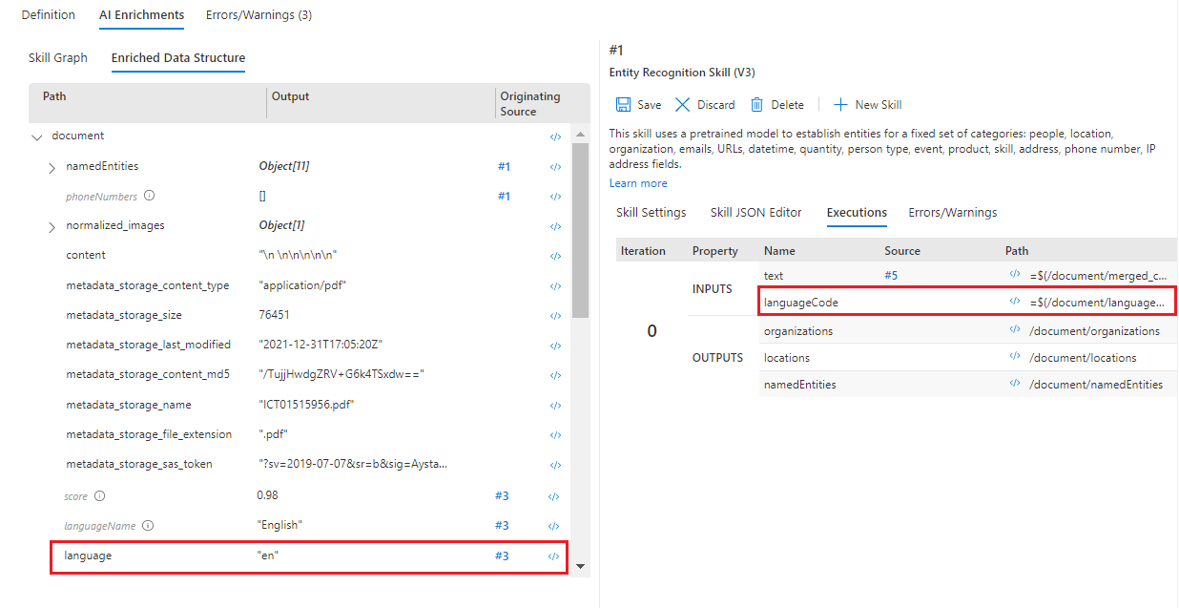The height and width of the screenshot is (608, 1179).
Task: Expand the normalized_images node
Action: (52, 226)
